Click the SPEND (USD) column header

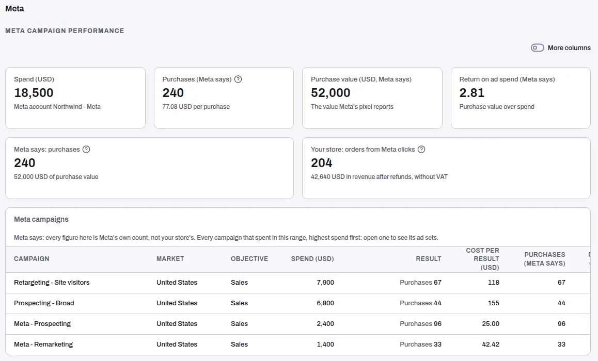[x=312, y=259]
